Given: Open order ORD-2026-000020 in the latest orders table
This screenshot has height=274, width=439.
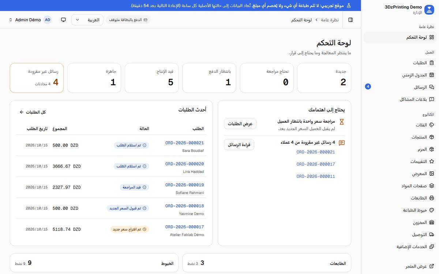Looking at the screenshot, I should click(x=184, y=164).
